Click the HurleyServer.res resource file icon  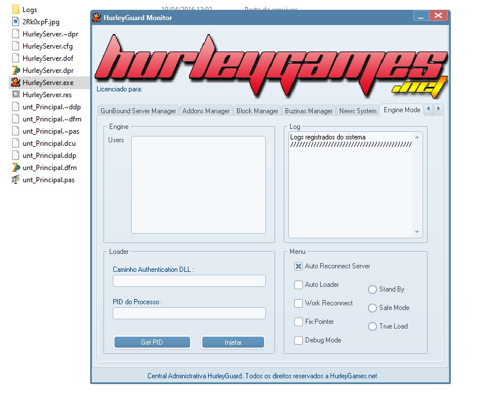point(16,94)
